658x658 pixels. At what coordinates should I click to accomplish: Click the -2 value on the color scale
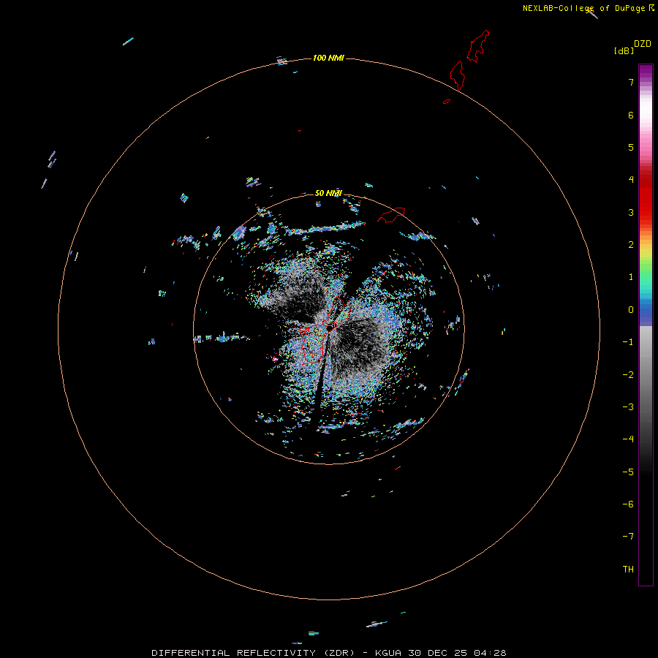[628, 375]
